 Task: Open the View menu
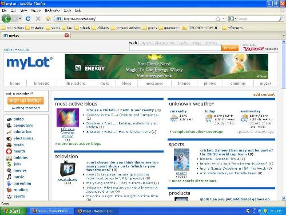tap(23, 10)
